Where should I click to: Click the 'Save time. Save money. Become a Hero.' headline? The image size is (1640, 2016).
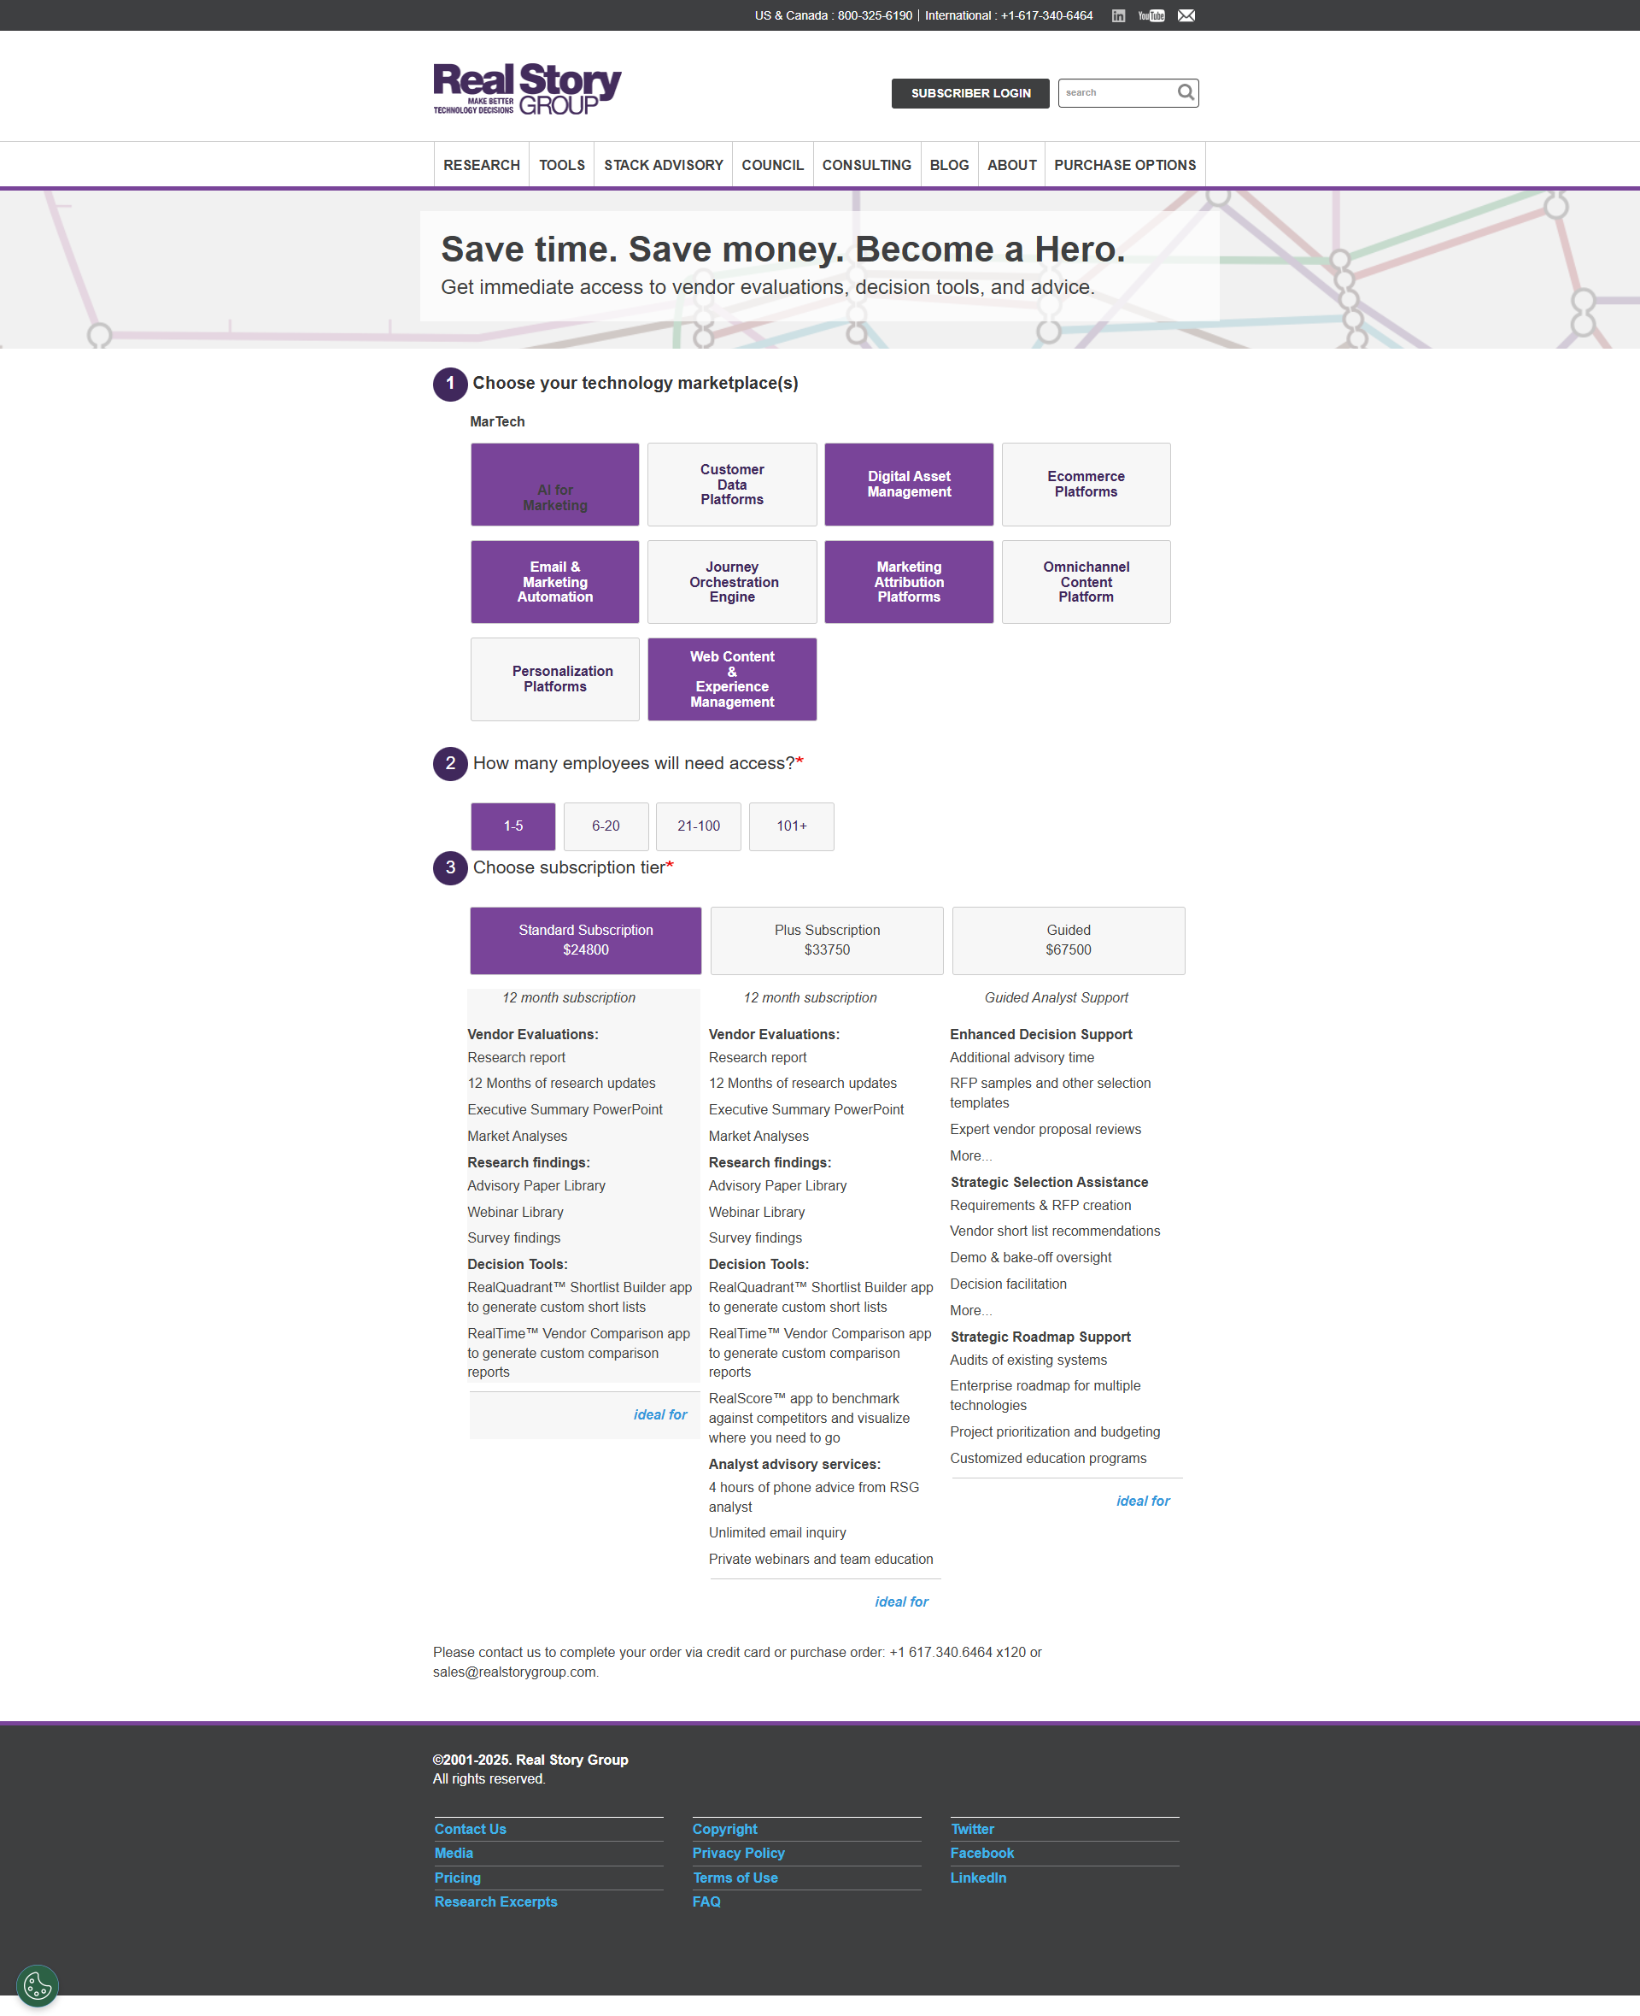point(782,249)
